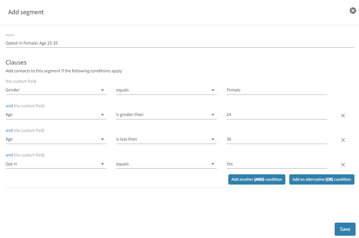Open the Gender custom field dropdown
Screen dimensions: 359x238
click(56, 90)
